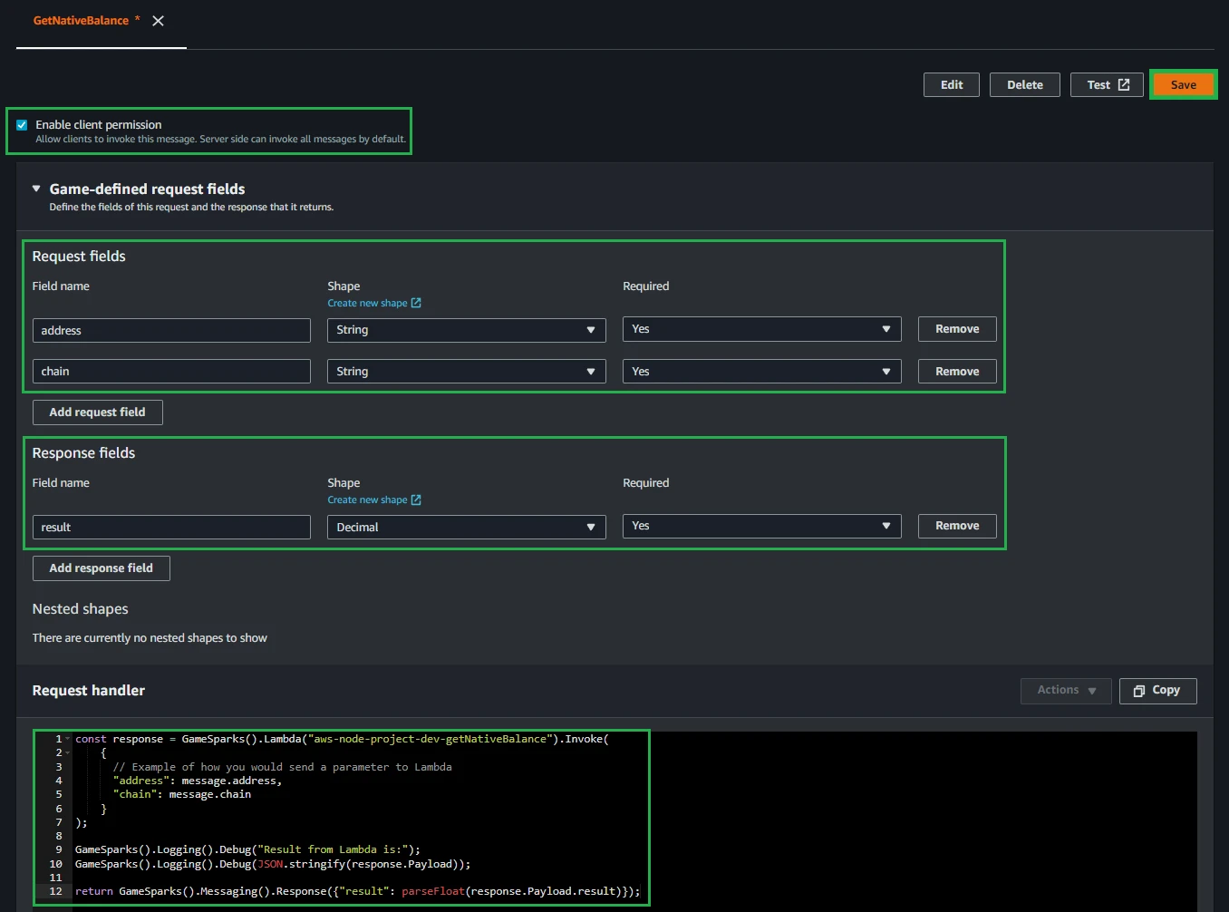Open Shape dropdown for address field
Screen dimensions: 1229x912
coord(466,330)
